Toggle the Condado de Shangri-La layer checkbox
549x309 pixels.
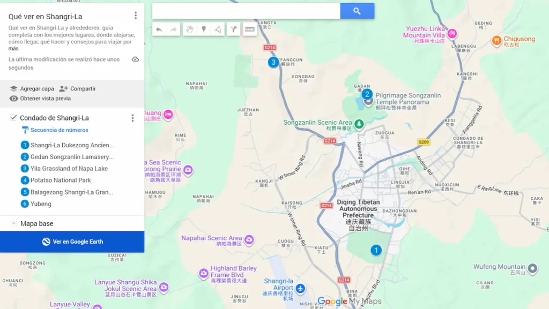(13, 117)
